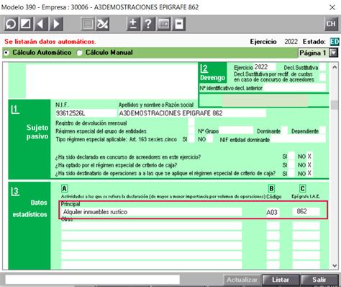
Task: Click the first Otras activity field
Action: [151, 226]
